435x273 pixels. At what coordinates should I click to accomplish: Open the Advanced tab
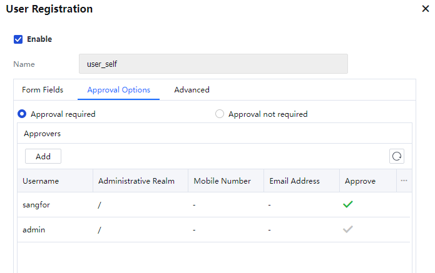[x=192, y=90]
